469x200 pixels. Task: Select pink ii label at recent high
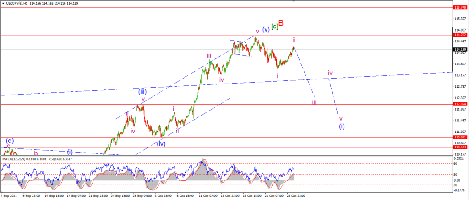(x=294, y=40)
